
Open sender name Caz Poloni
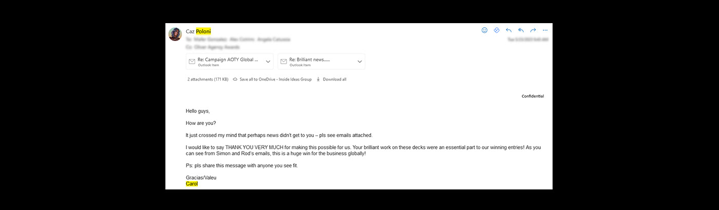[x=198, y=31]
